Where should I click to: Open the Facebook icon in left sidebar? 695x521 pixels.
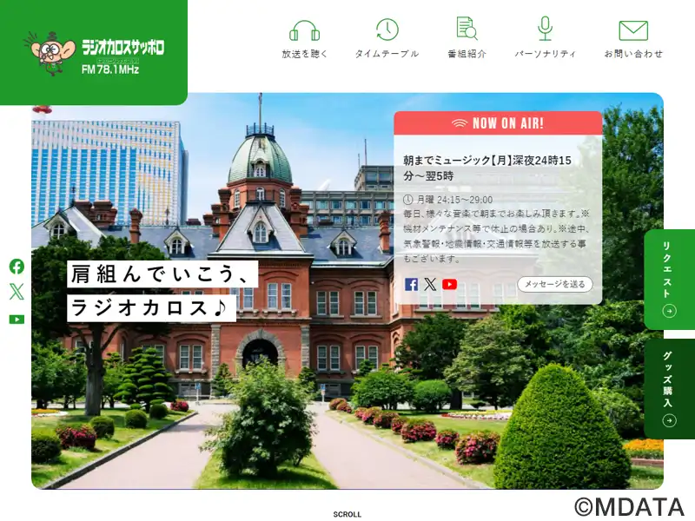17,267
